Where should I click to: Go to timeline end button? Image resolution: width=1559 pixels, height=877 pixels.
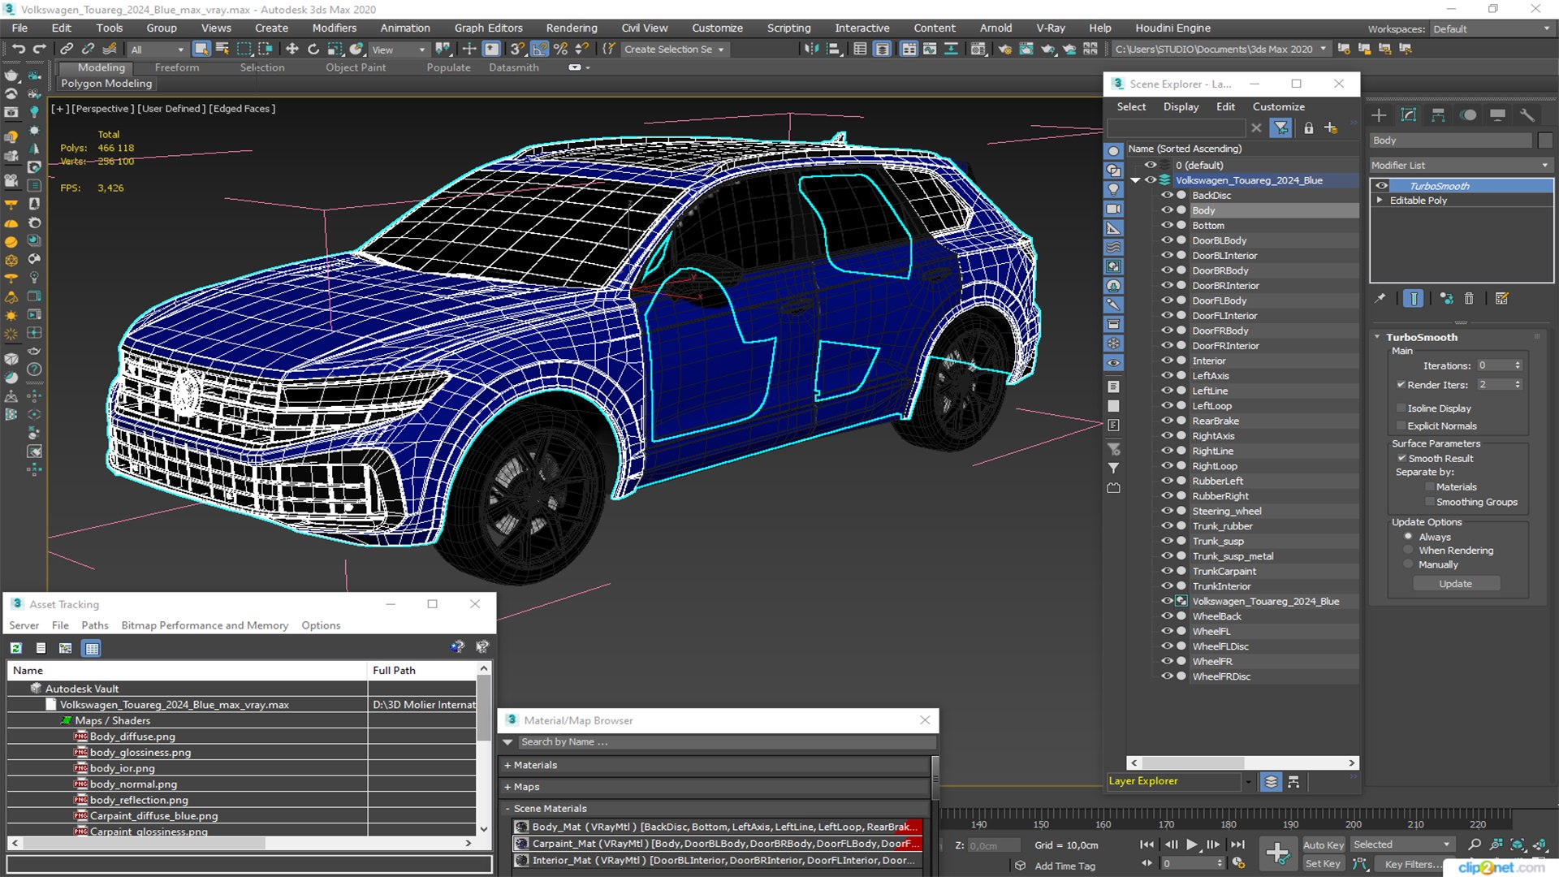1237,845
